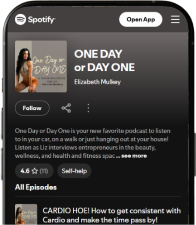
Task: Tap the Open App button
Action: [x=141, y=20]
